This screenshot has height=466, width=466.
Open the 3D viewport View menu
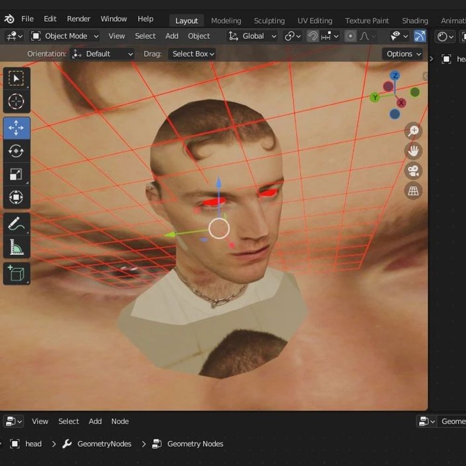(116, 36)
